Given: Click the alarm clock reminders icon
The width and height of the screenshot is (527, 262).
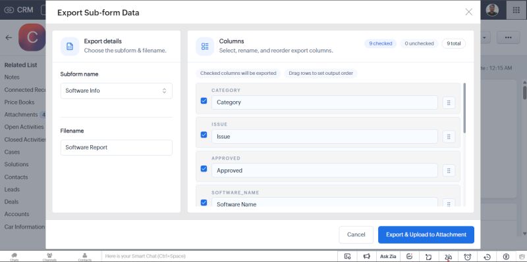Looking at the screenshot, I should click(x=468, y=257).
